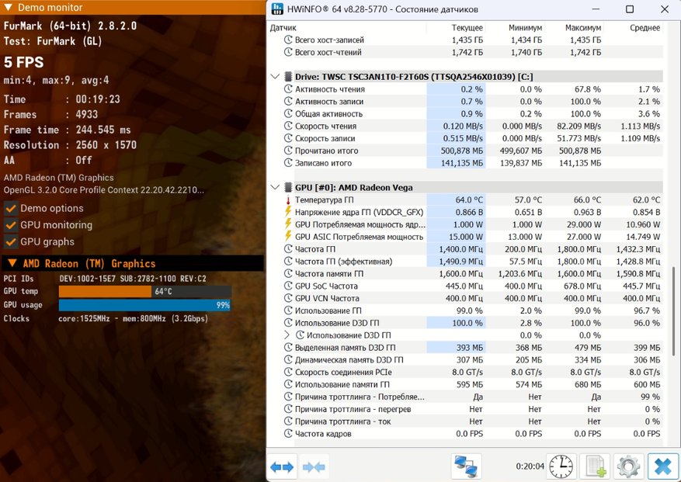The height and width of the screenshot is (482, 681).
Task: Click the GPU temp 64°C bar
Action: (144, 291)
